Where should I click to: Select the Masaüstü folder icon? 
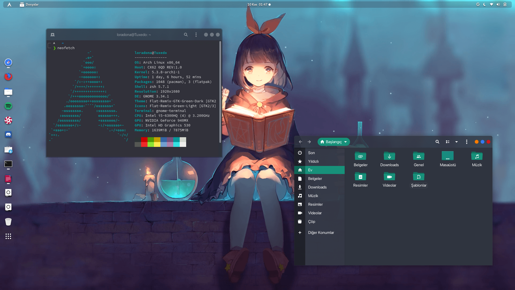coord(448,156)
